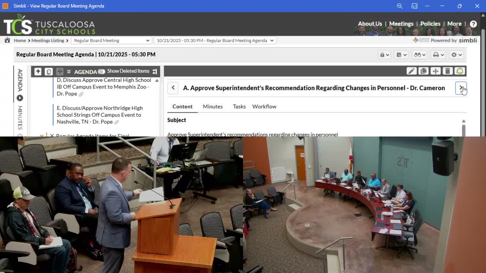Toggle the Show Deleted Items switch
Viewport: 486px width, 273px height.
click(101, 71)
